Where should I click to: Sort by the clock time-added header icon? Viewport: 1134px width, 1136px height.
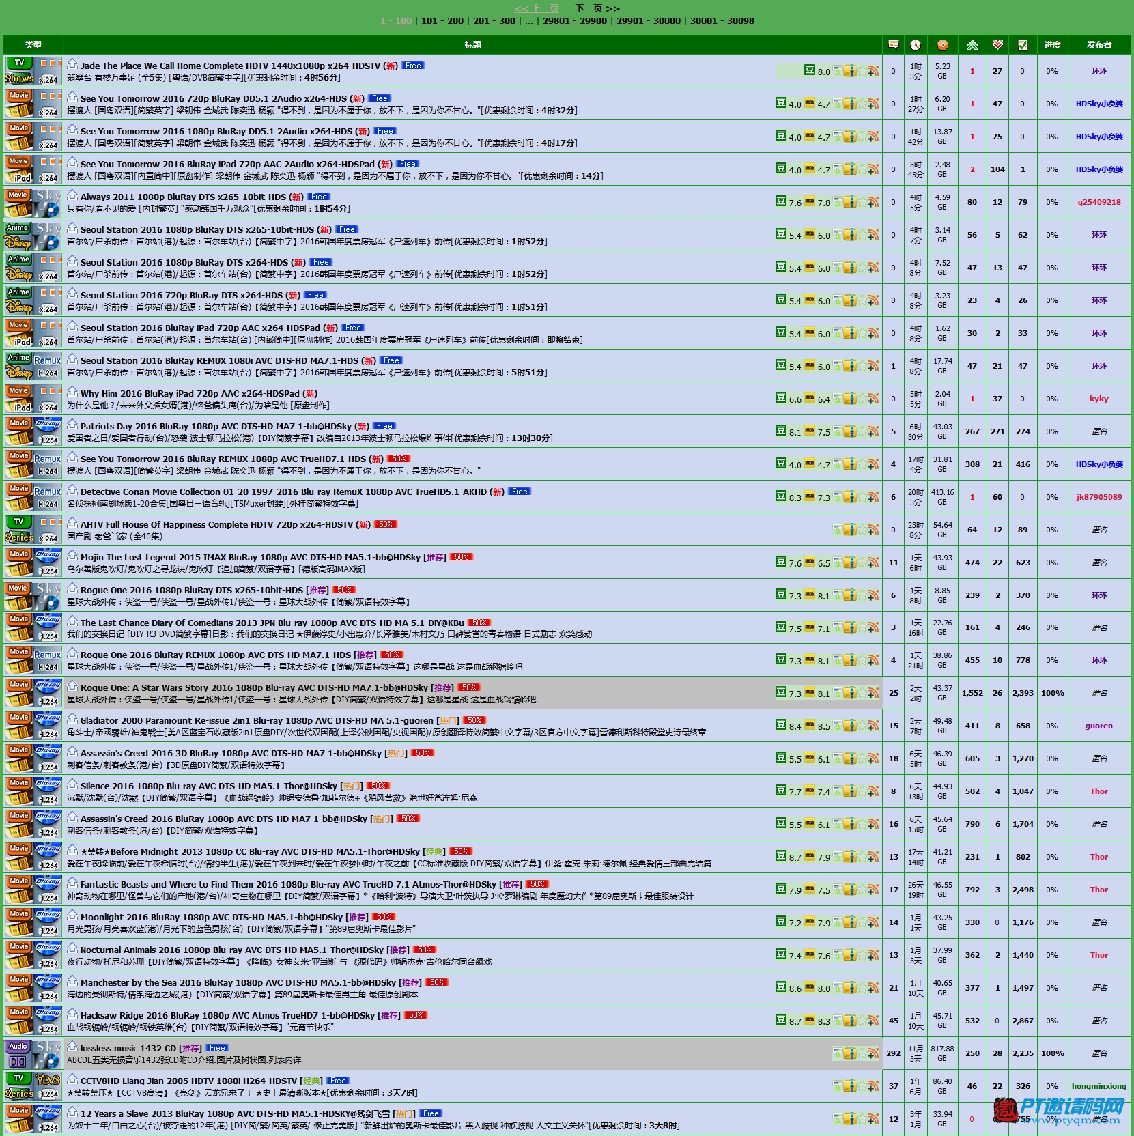pos(916,44)
